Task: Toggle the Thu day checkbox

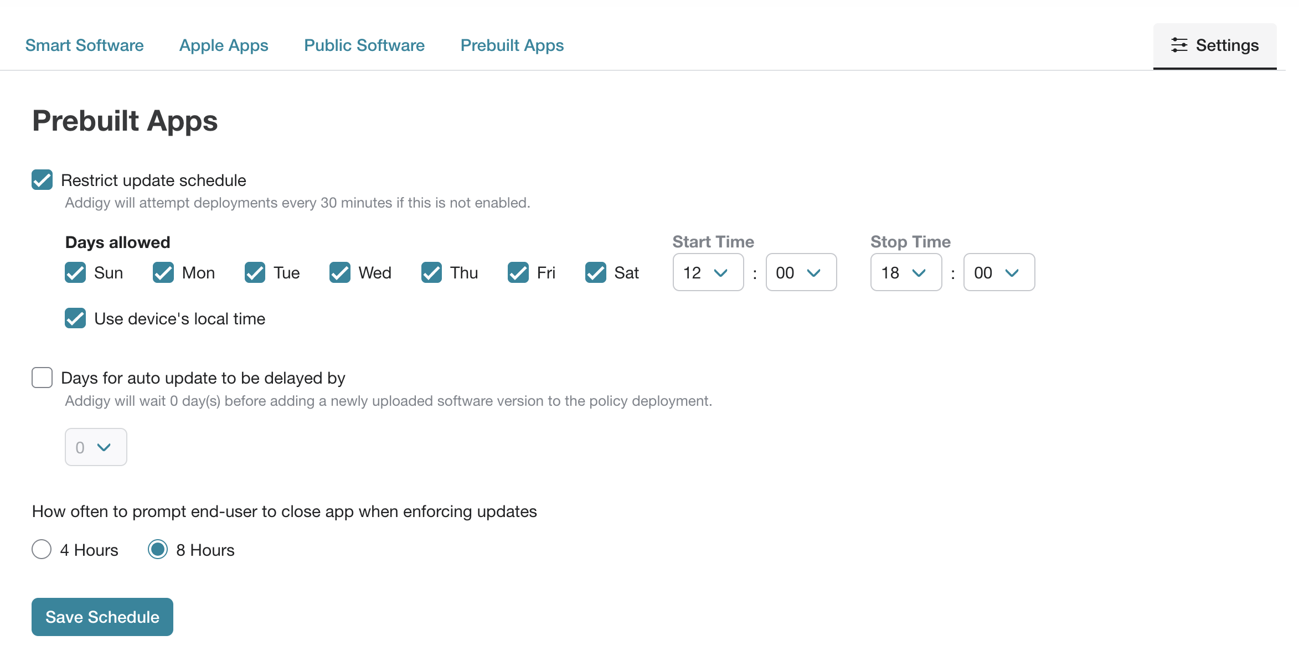Action: (x=431, y=272)
